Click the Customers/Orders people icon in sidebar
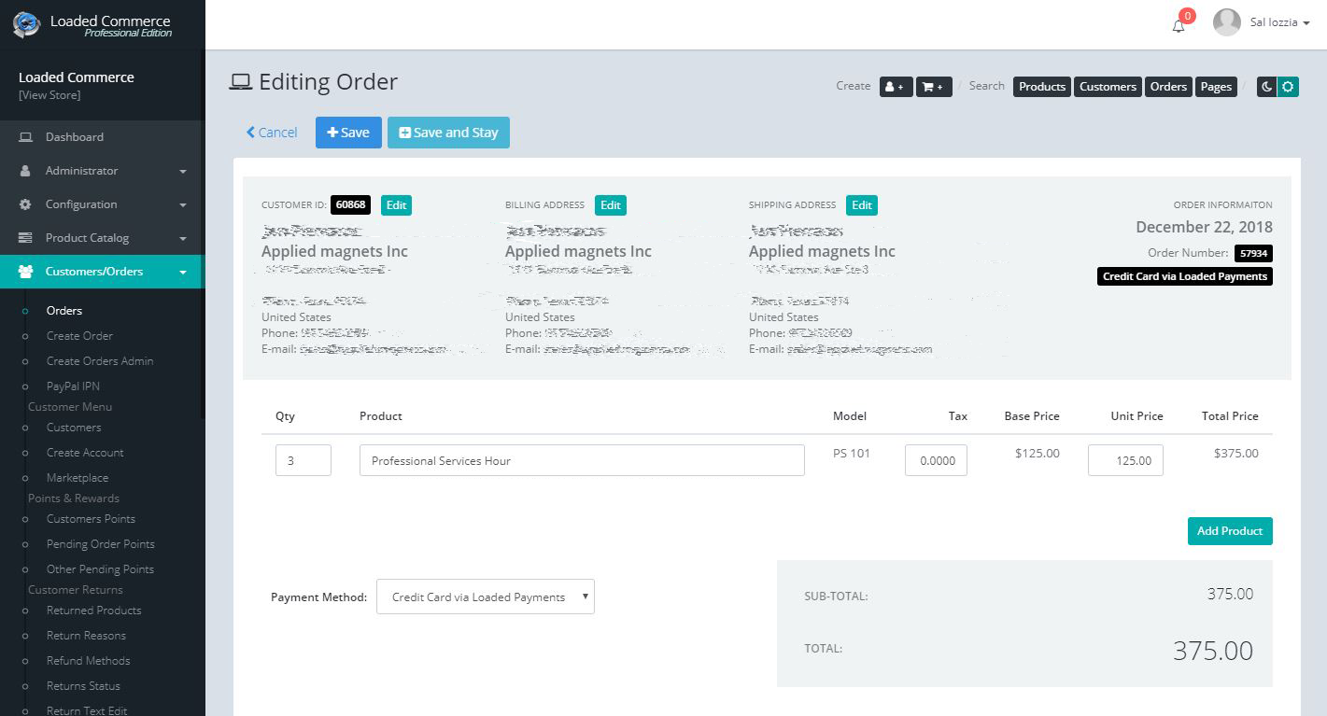 (26, 272)
